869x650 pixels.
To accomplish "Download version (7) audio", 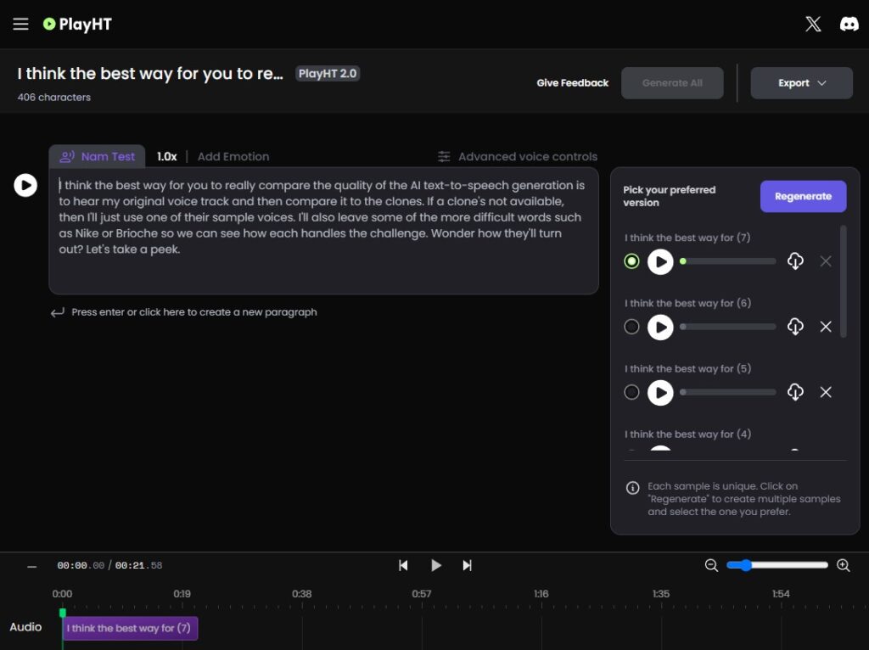I will tap(795, 261).
